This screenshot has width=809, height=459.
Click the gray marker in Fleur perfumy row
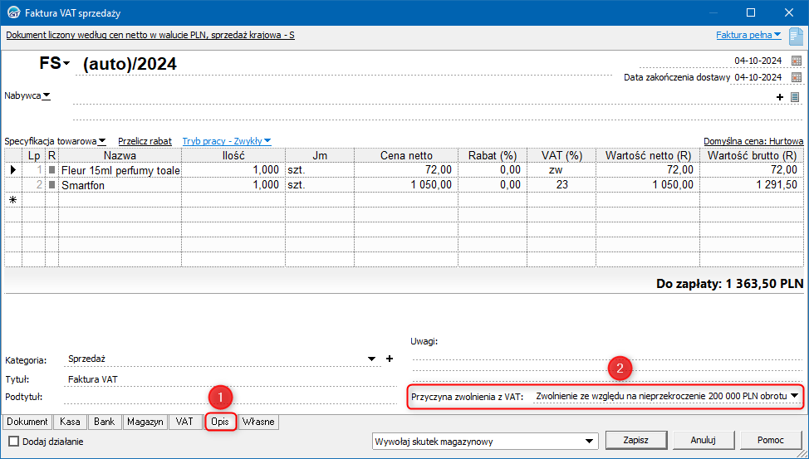pyautogui.click(x=51, y=170)
